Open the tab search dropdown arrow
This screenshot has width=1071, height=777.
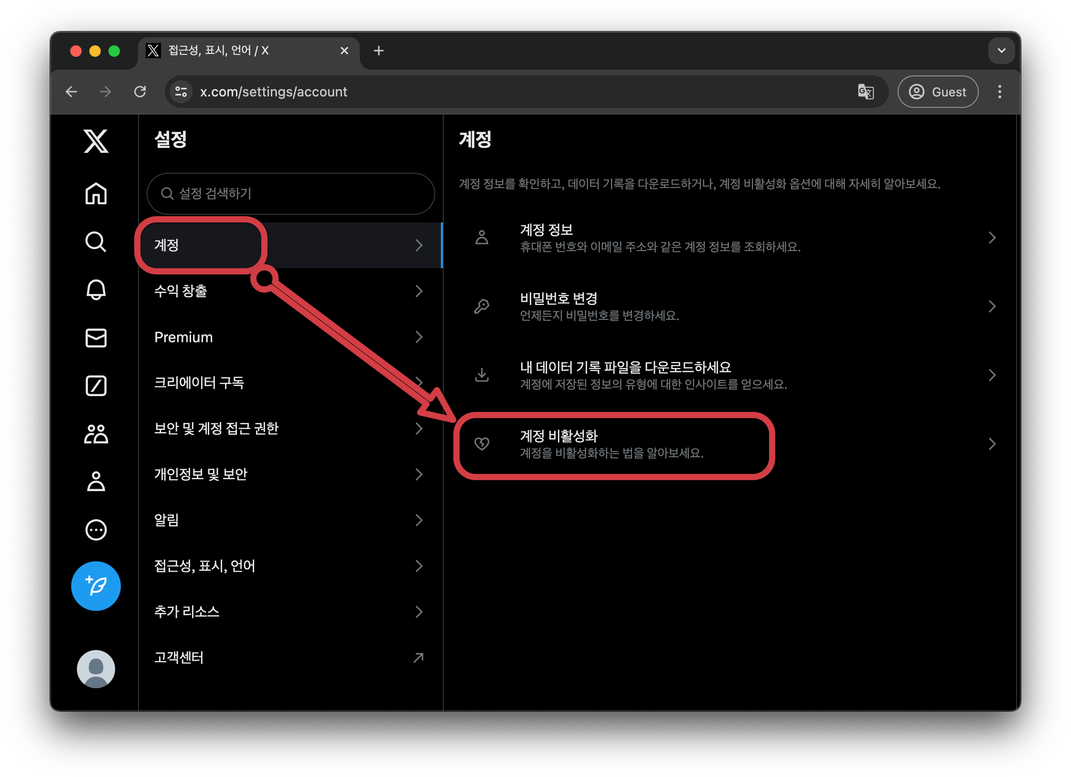1001,51
